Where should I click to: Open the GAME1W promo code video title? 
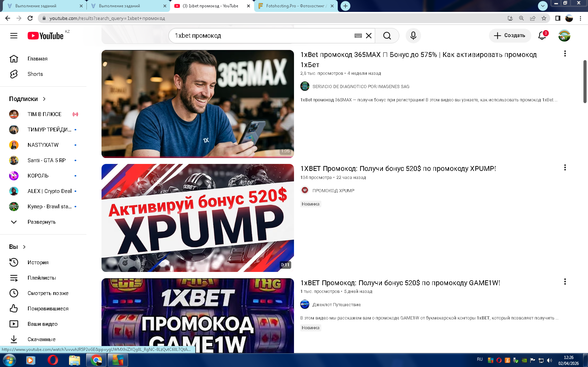400,283
